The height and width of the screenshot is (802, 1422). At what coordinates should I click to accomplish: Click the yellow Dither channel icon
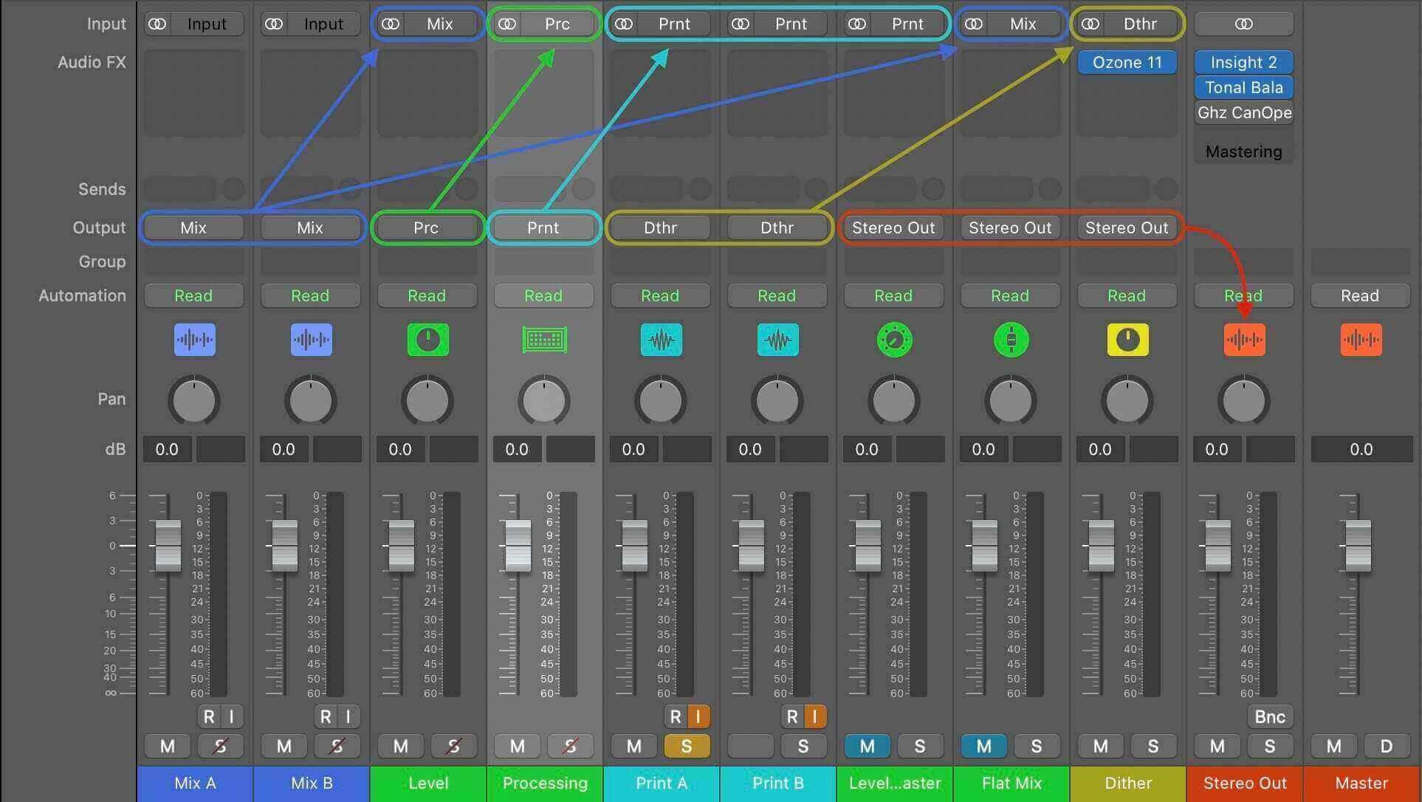pos(1127,340)
